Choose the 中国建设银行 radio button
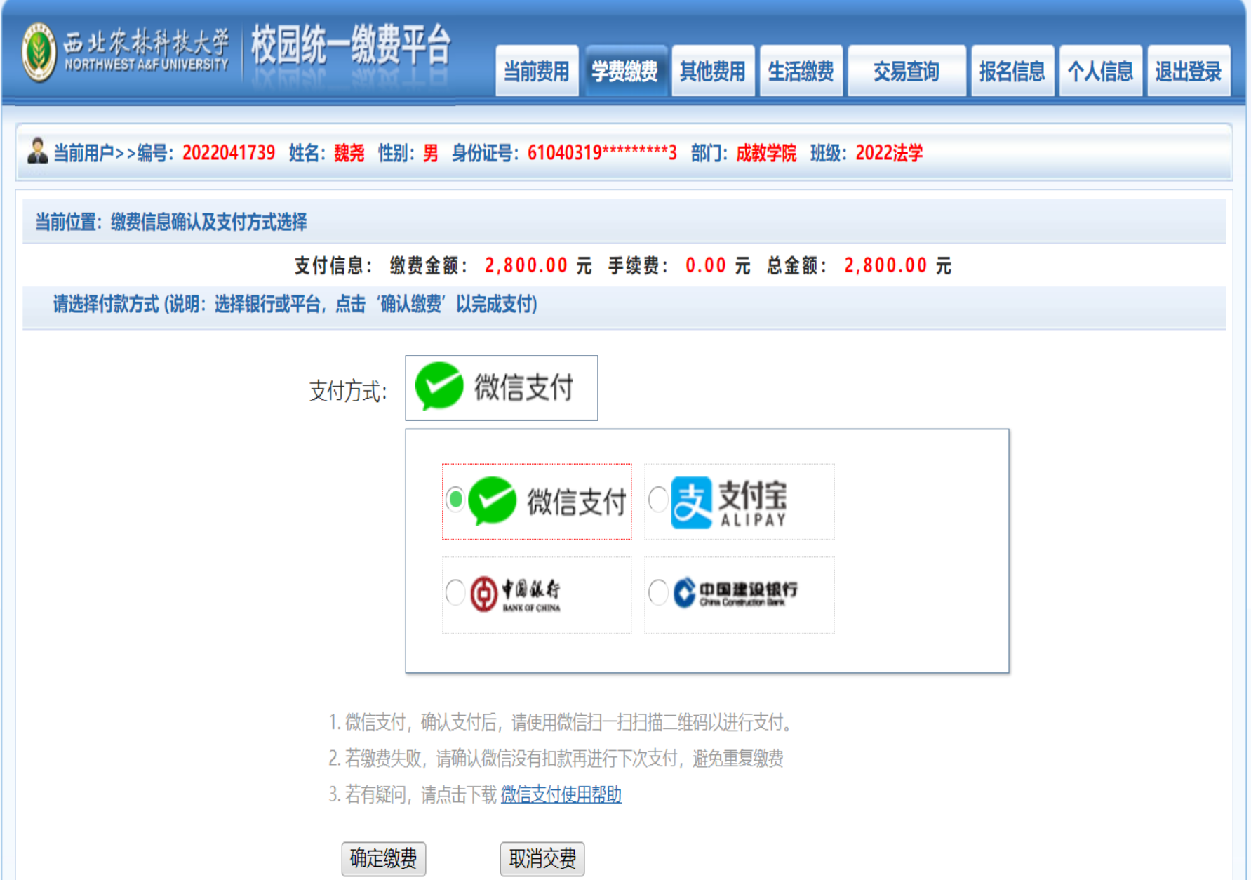Image resolution: width=1251 pixels, height=880 pixels. tap(658, 592)
